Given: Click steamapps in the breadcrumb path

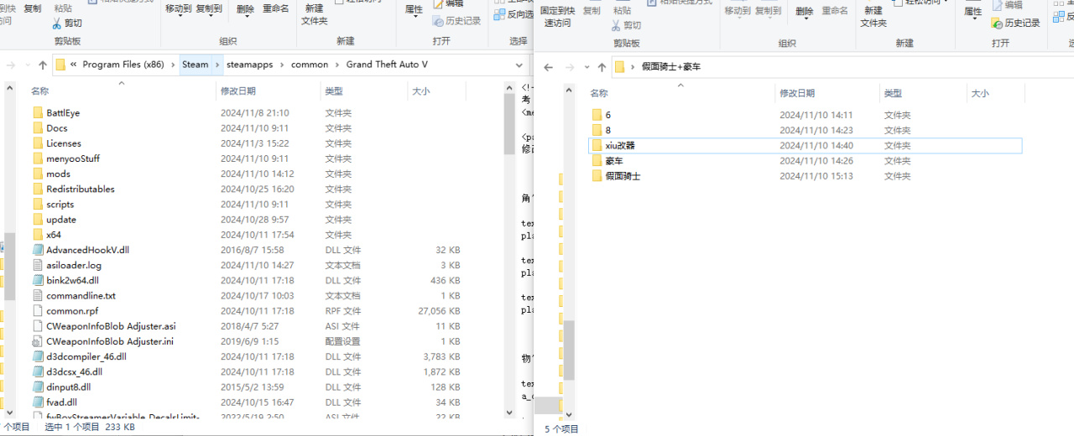Looking at the screenshot, I should pyautogui.click(x=249, y=65).
